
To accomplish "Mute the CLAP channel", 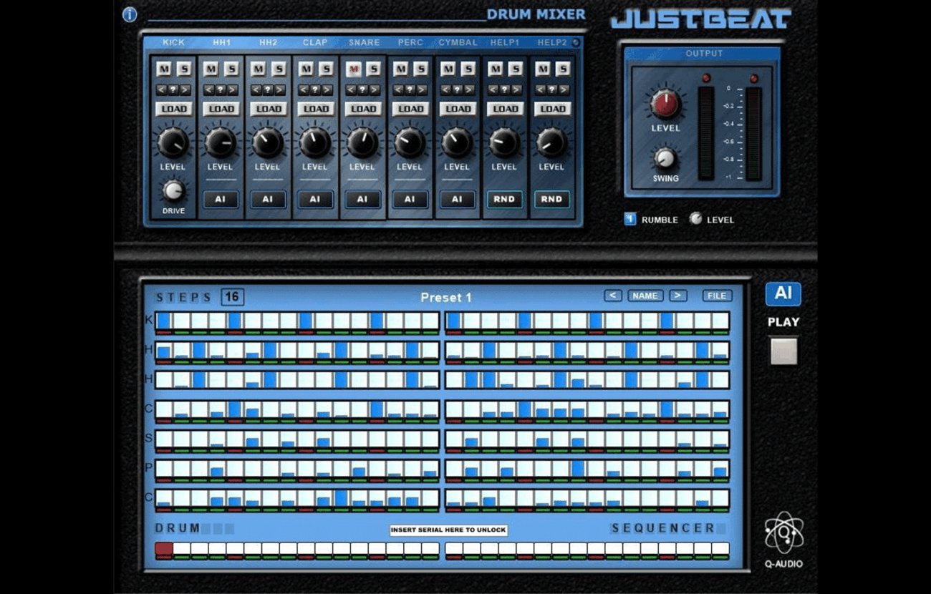I will [307, 69].
